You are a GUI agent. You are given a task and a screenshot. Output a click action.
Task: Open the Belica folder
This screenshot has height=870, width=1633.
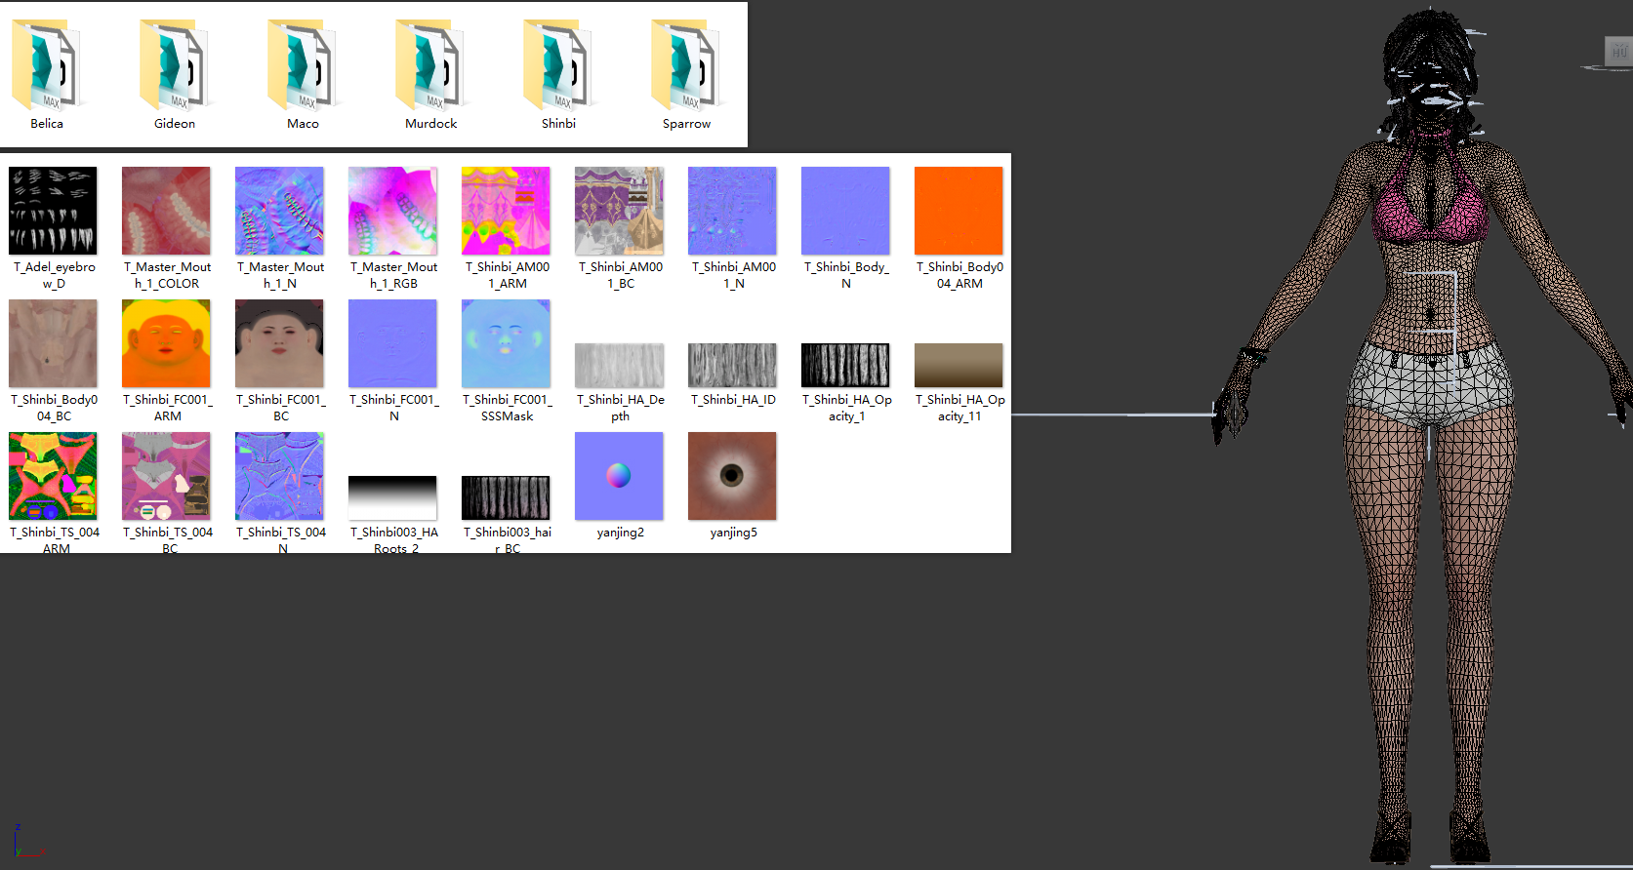pyautogui.click(x=46, y=66)
